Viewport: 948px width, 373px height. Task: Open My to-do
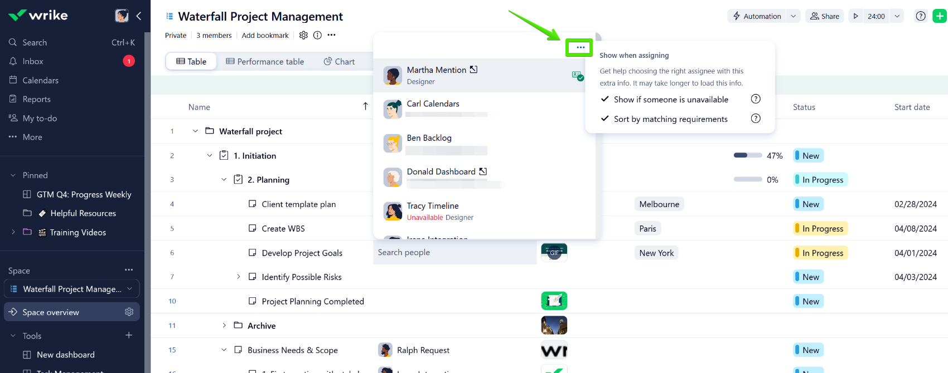pos(40,118)
